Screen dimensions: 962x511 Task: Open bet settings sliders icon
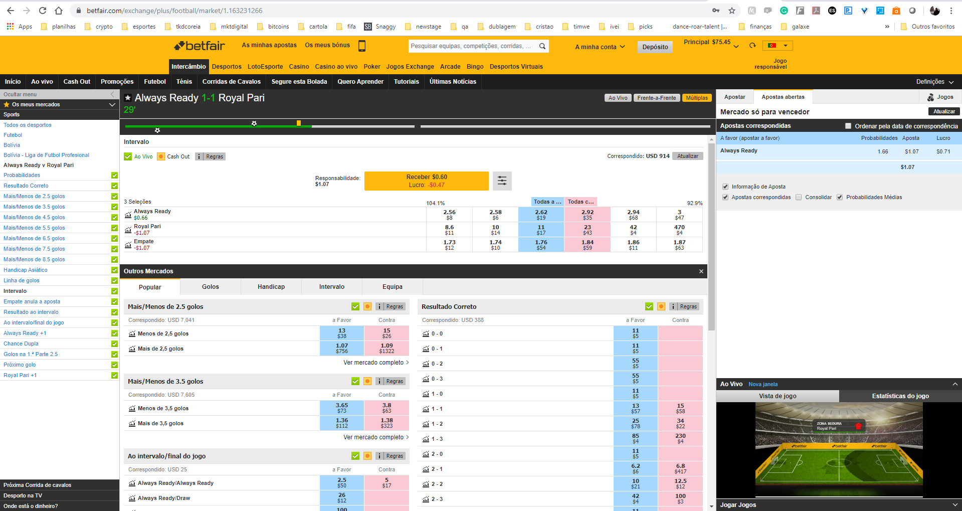tap(502, 181)
